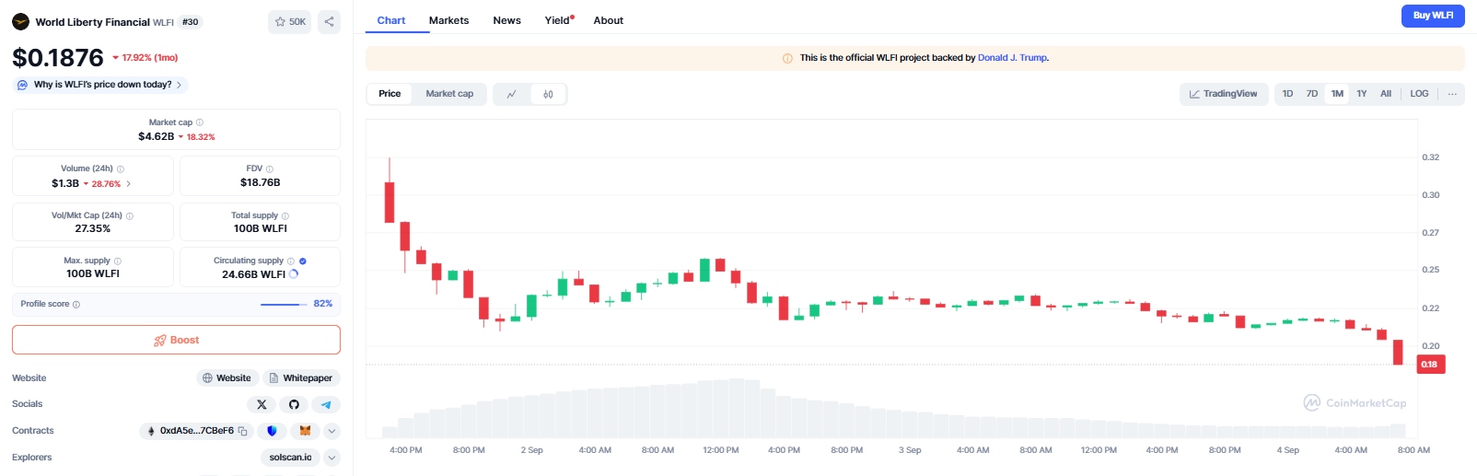Open the share icon button

click(329, 21)
